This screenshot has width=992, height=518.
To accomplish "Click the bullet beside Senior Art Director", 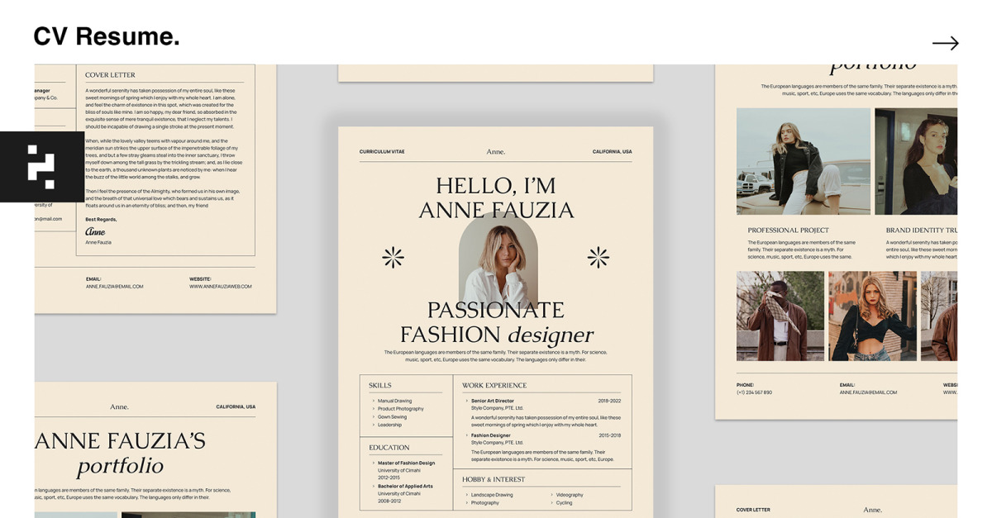I will 465,400.
